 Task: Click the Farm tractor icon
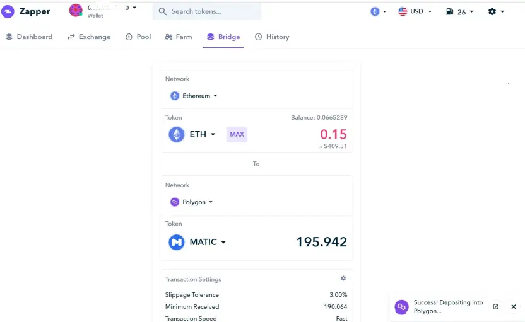[x=168, y=37]
